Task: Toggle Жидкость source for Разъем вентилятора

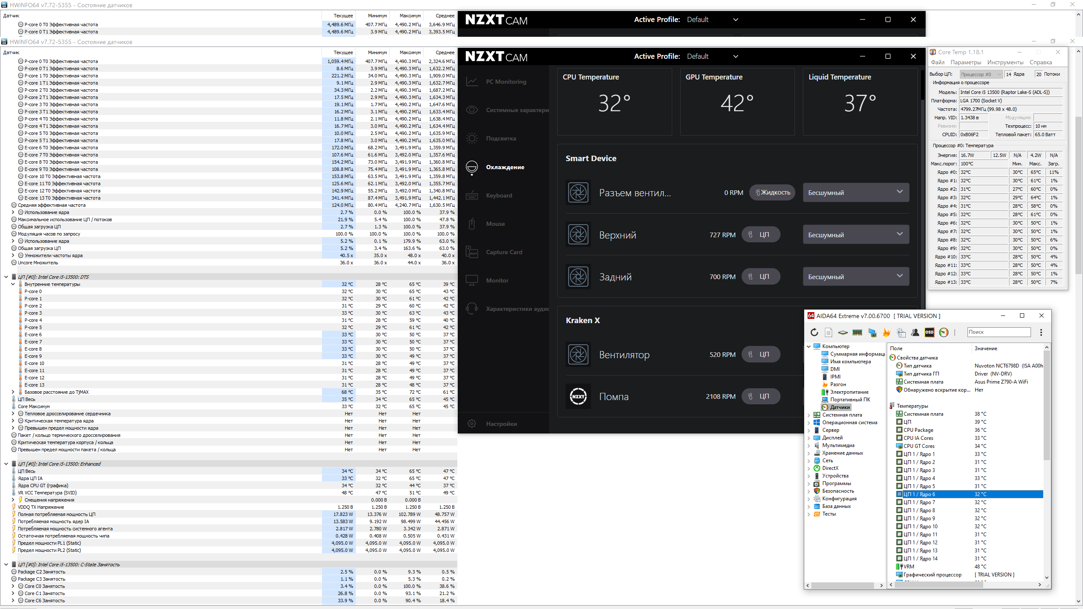Action: pyautogui.click(x=772, y=192)
